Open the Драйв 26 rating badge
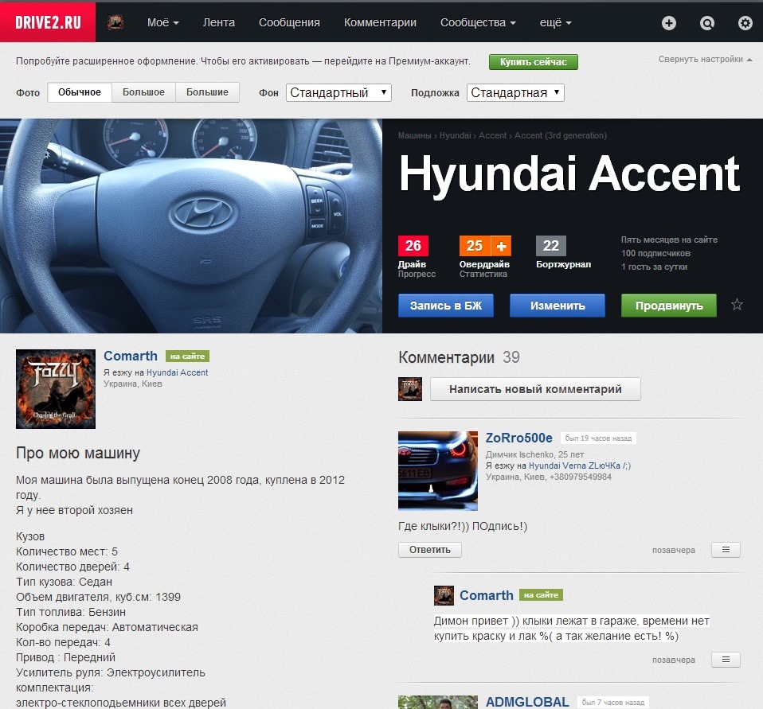This screenshot has width=763, height=709. coord(413,246)
